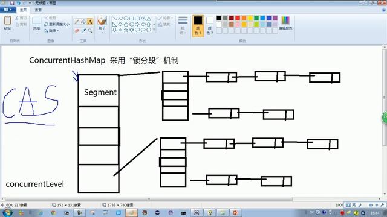Pick the Right triangle shape

point(114,24)
